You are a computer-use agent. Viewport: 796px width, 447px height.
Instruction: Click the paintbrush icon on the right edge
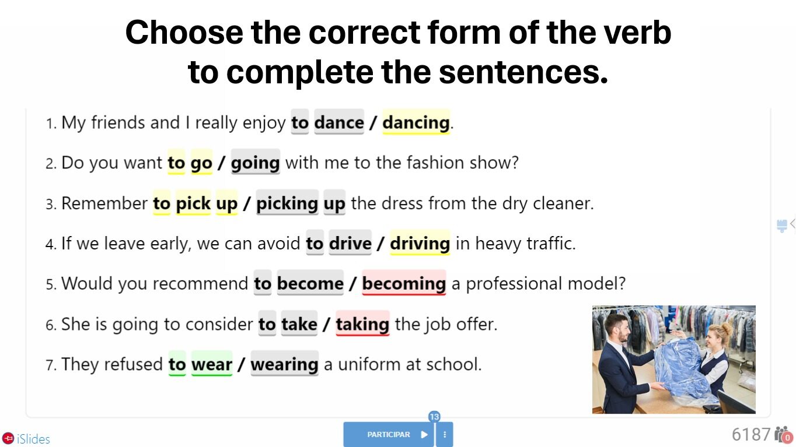tap(782, 226)
